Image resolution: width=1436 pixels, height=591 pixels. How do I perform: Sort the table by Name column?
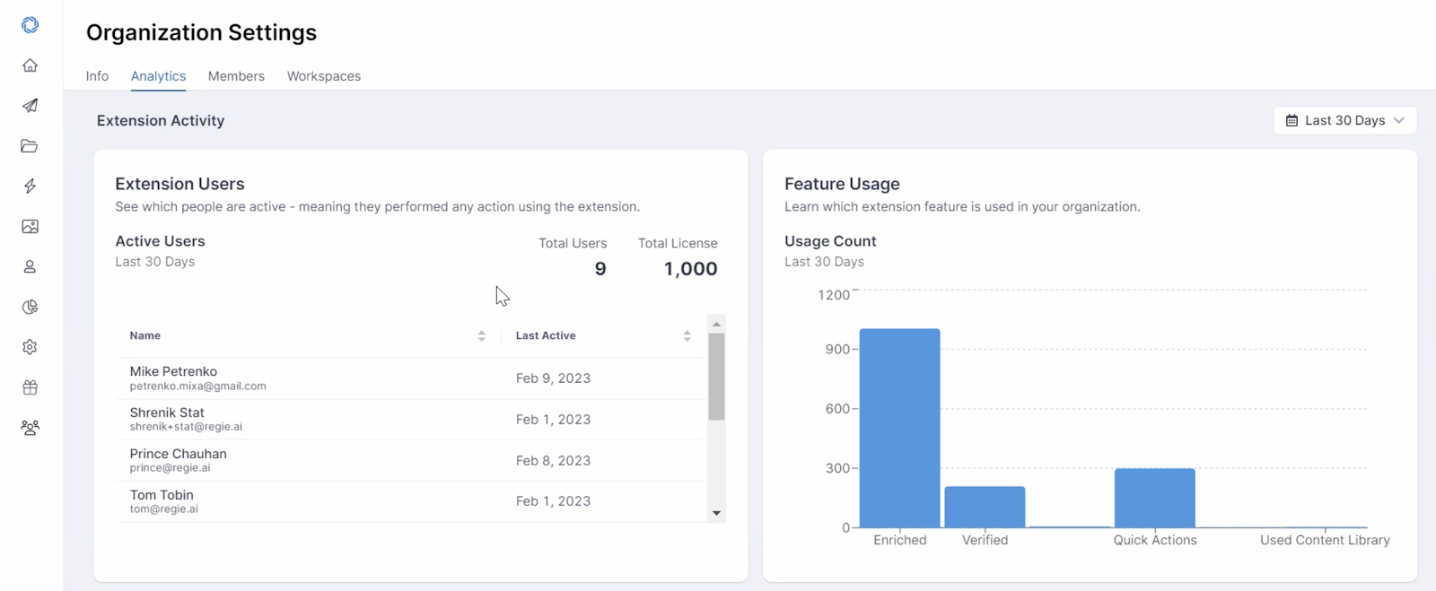pos(482,335)
